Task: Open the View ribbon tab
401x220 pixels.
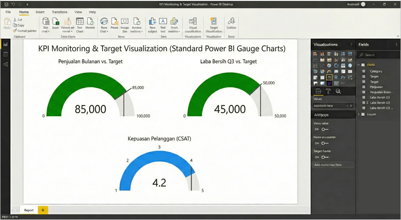Action: click(x=78, y=12)
